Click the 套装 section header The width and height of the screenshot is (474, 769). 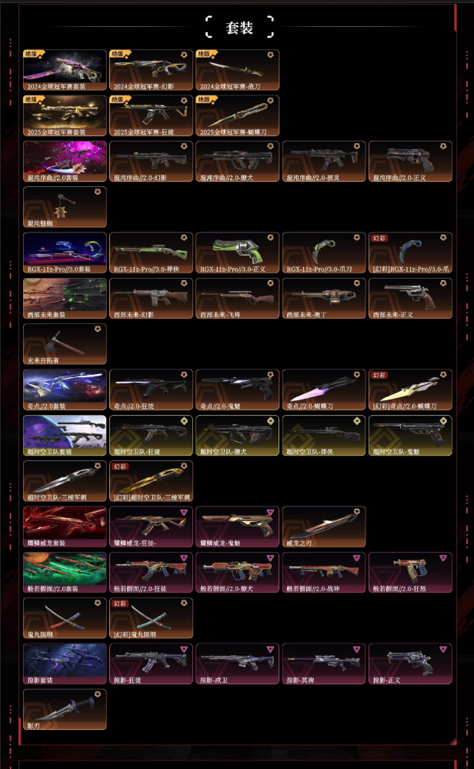coord(239,28)
